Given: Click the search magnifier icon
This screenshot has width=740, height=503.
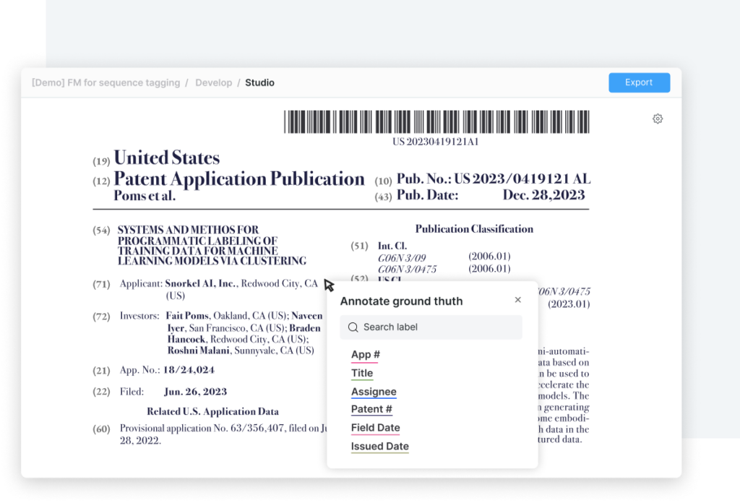Looking at the screenshot, I should (353, 327).
